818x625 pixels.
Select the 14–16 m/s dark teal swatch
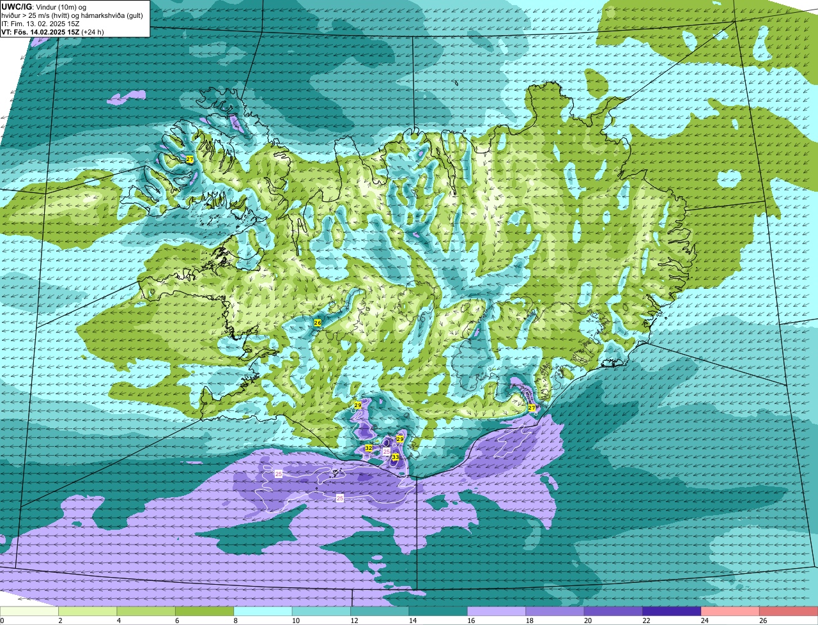pyautogui.click(x=438, y=612)
